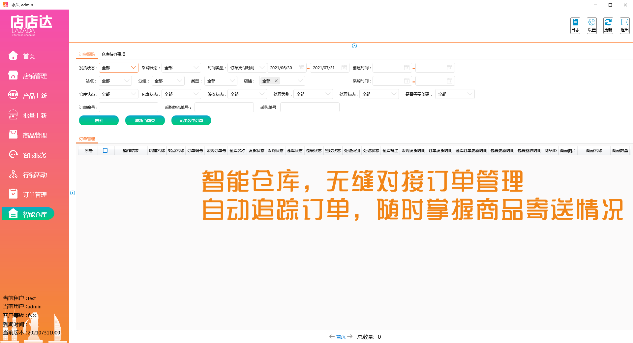Open the 站点 dropdown
This screenshot has height=343, width=633.
115,81
